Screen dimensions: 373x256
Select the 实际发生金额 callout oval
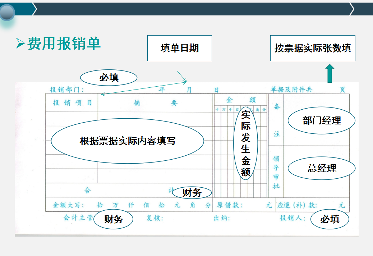(x=246, y=143)
